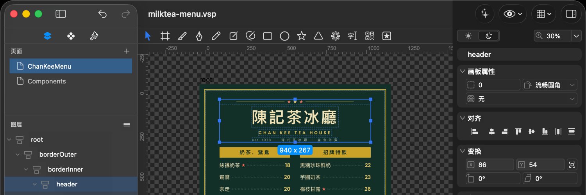This screenshot has width=586, height=195.
Task: Select the borderOuter layer row
Action: pyautogui.click(x=71, y=154)
